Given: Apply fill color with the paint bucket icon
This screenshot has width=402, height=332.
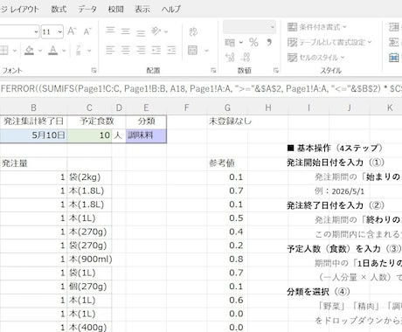Looking at the screenshot, I should [x=29, y=51].
